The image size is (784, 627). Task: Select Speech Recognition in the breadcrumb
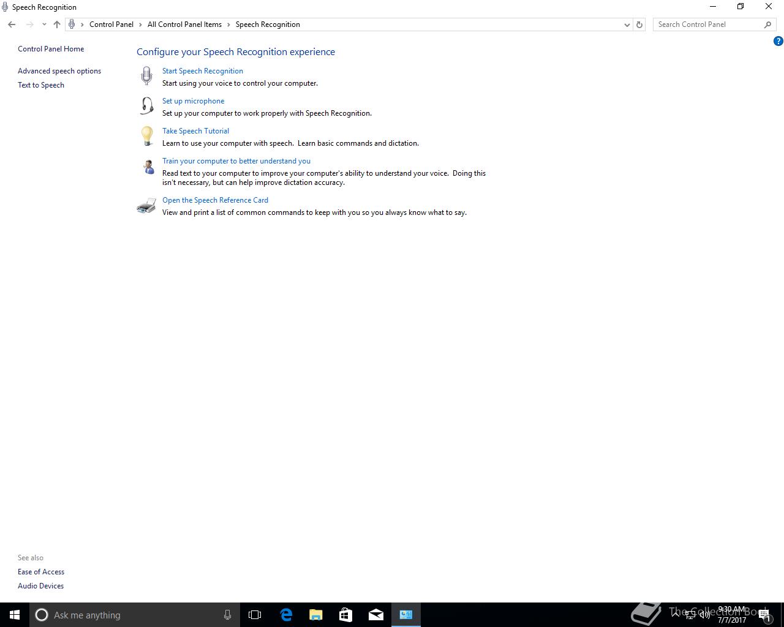click(x=268, y=24)
